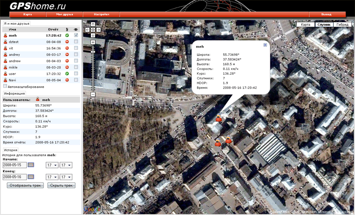Screen dimensions: 355x215
Task: Uncheck visibility checkbox for meh
Action: 76,35
